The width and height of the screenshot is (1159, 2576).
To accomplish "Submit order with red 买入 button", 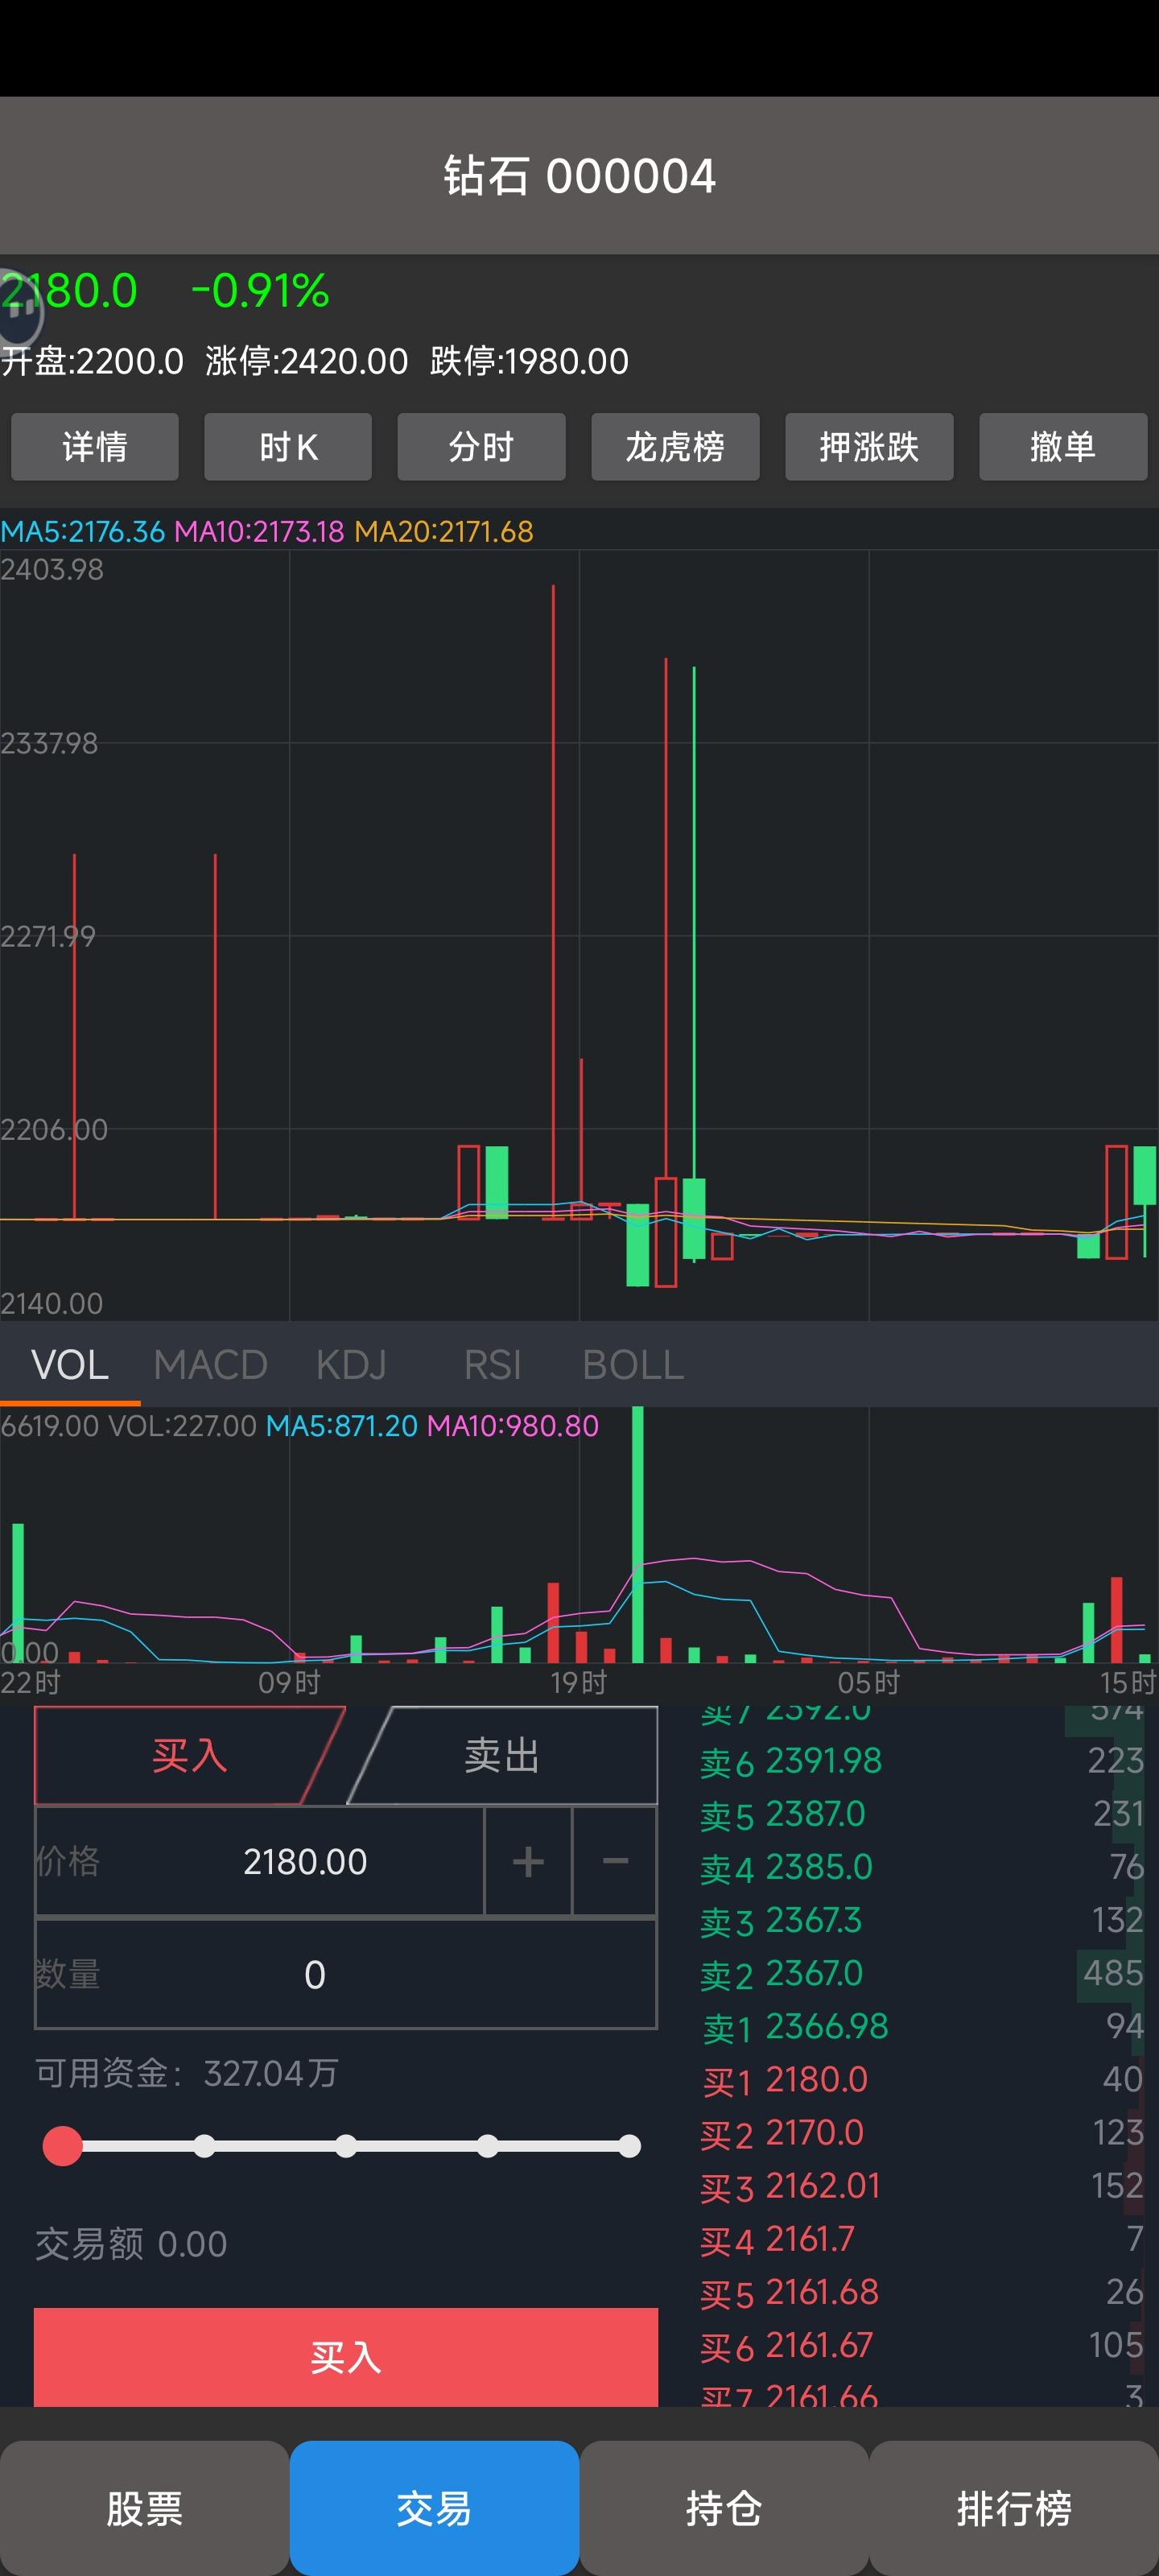I will 346,2357.
